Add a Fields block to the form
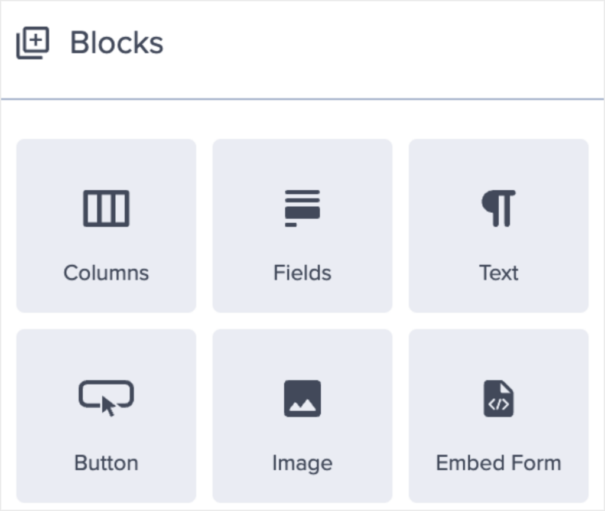This screenshot has width=605, height=511. pos(302,224)
